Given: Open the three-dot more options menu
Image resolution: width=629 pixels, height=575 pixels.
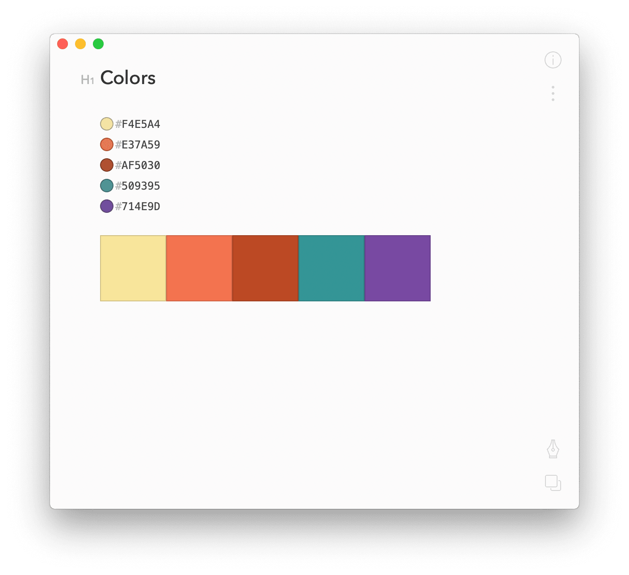Looking at the screenshot, I should click(x=553, y=93).
